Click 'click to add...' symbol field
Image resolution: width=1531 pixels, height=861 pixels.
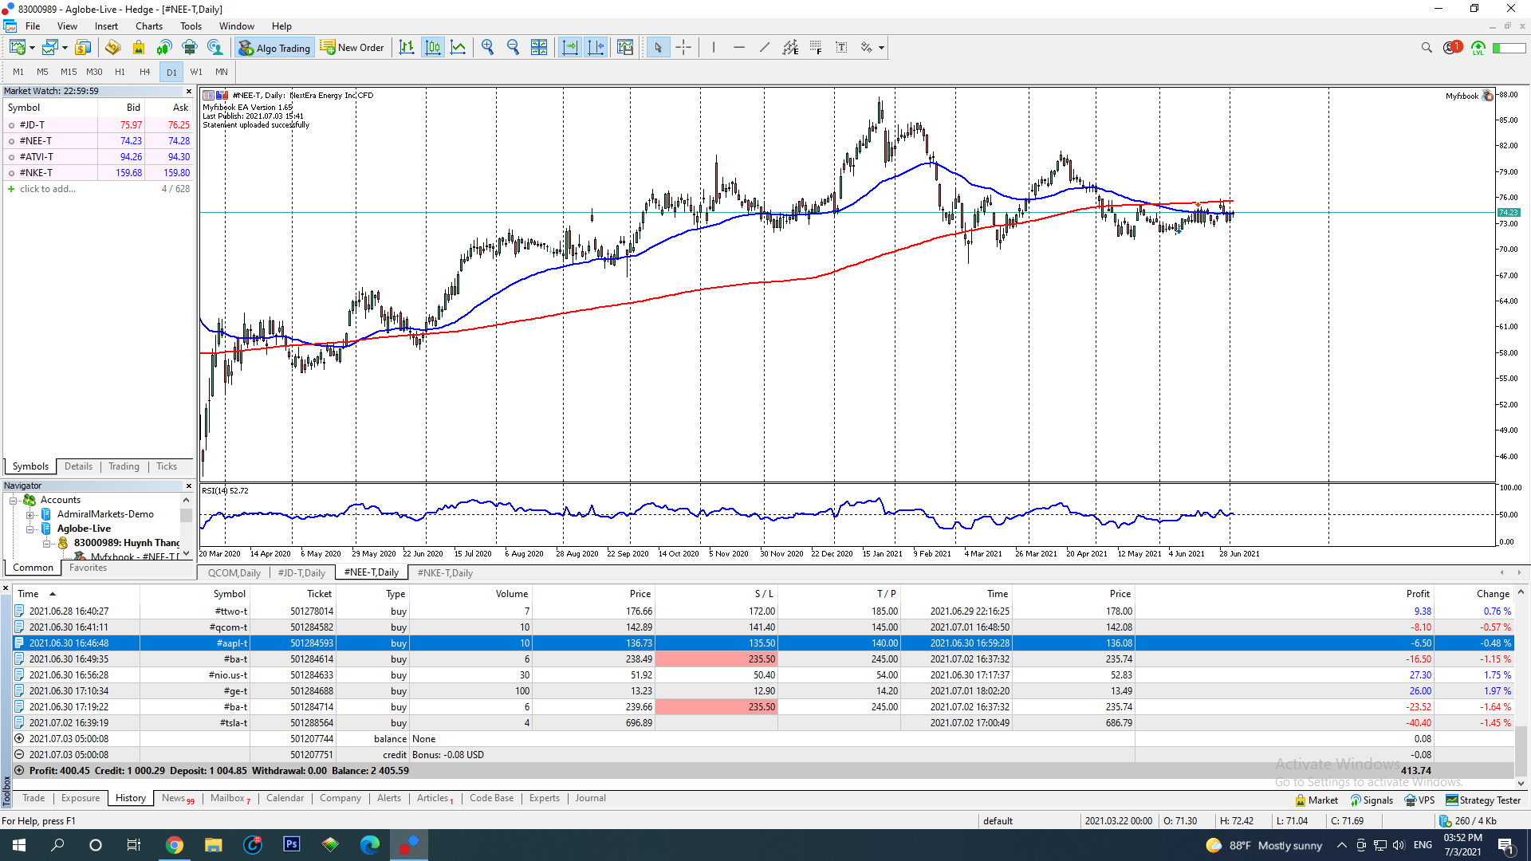point(48,189)
